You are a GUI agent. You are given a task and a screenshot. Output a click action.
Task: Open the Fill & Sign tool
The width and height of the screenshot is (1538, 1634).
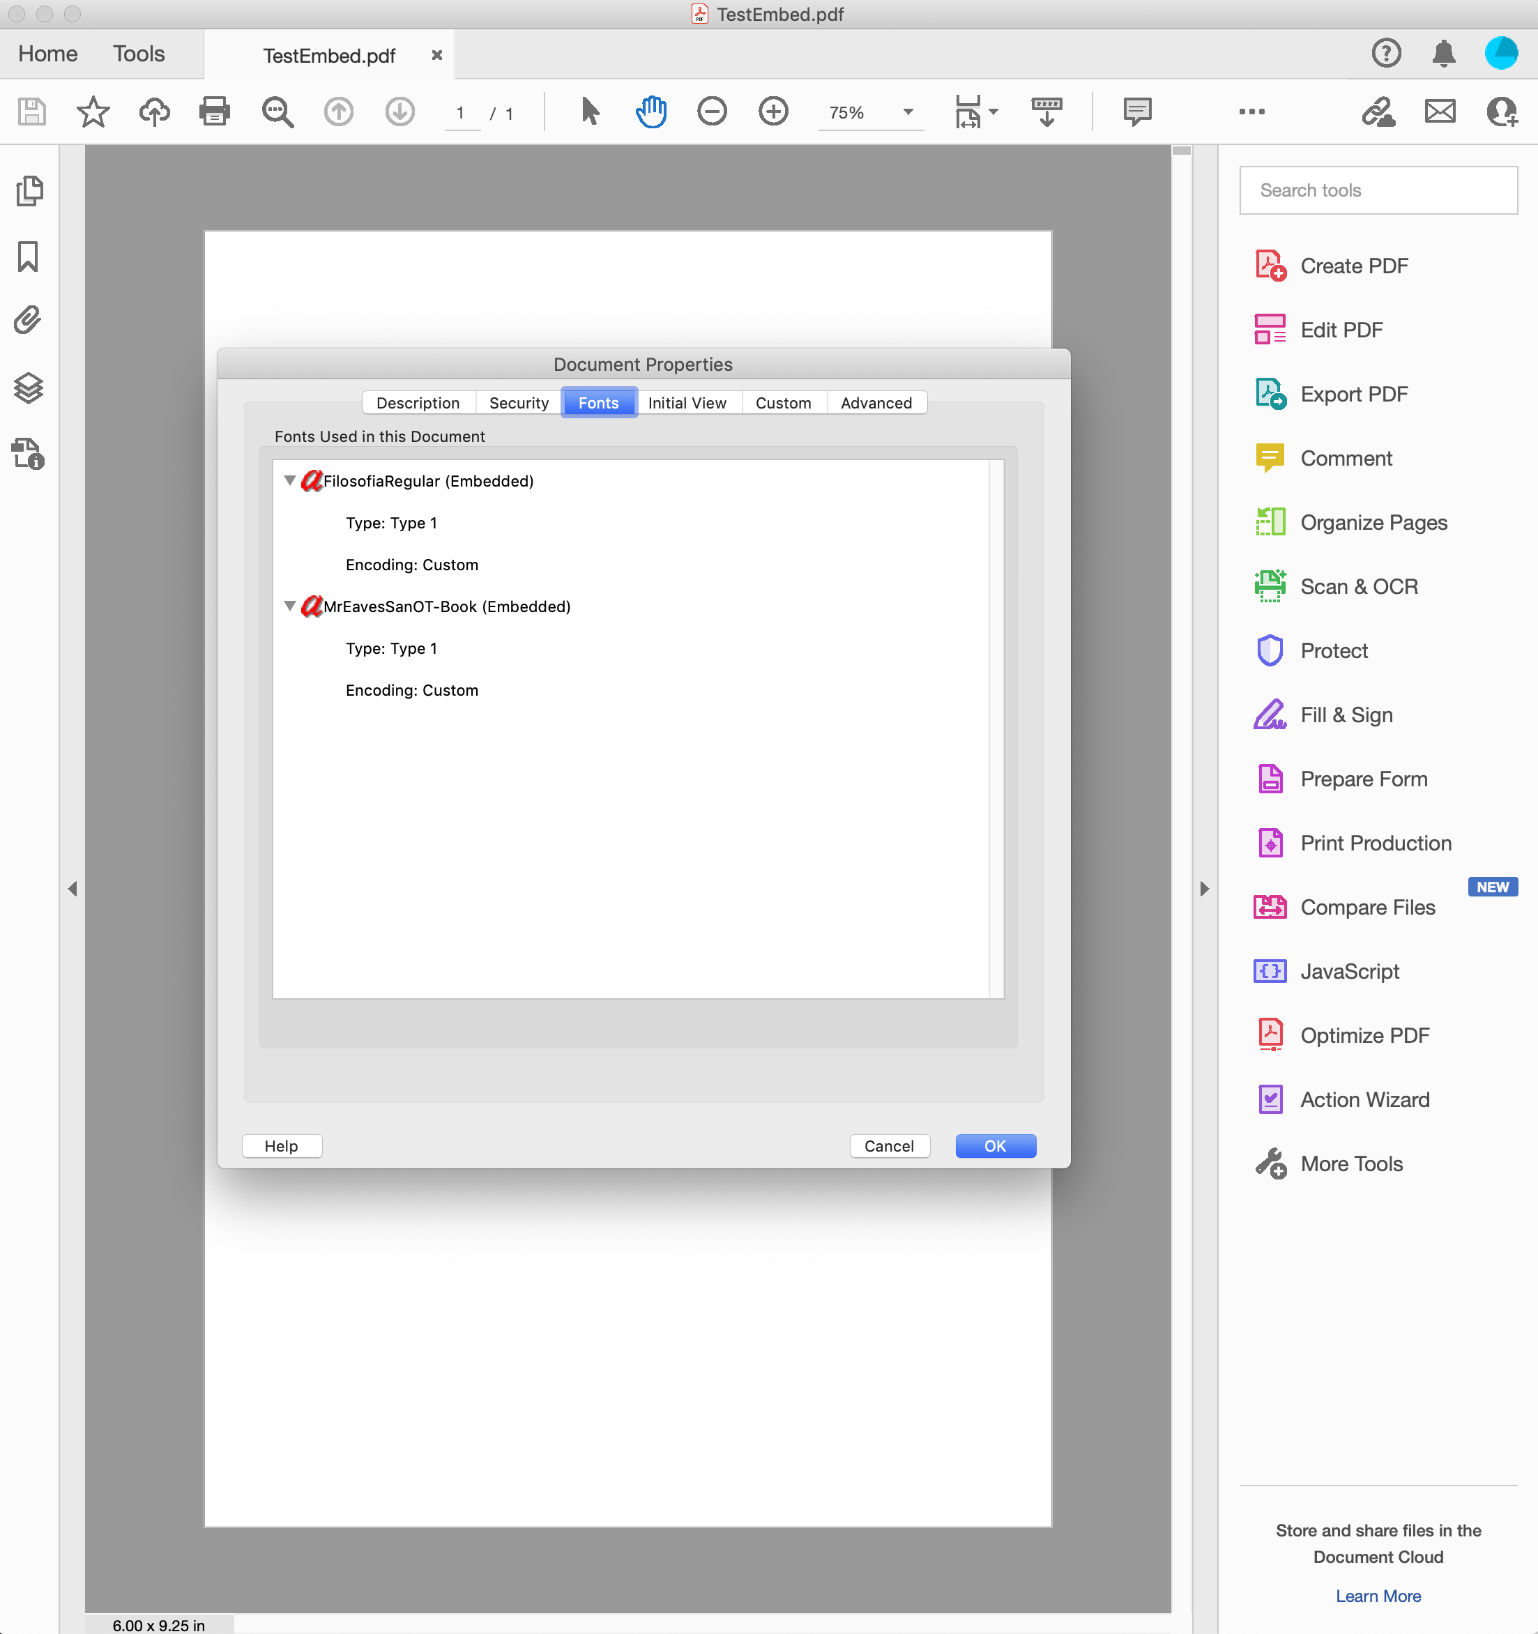[1345, 715]
